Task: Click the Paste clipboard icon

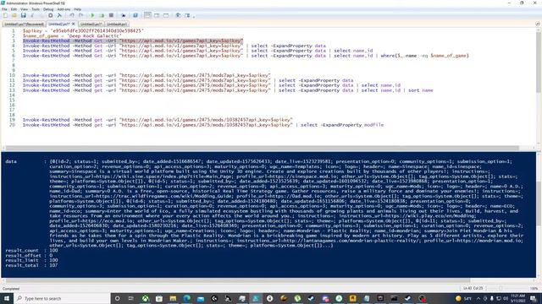Action: [51, 15]
